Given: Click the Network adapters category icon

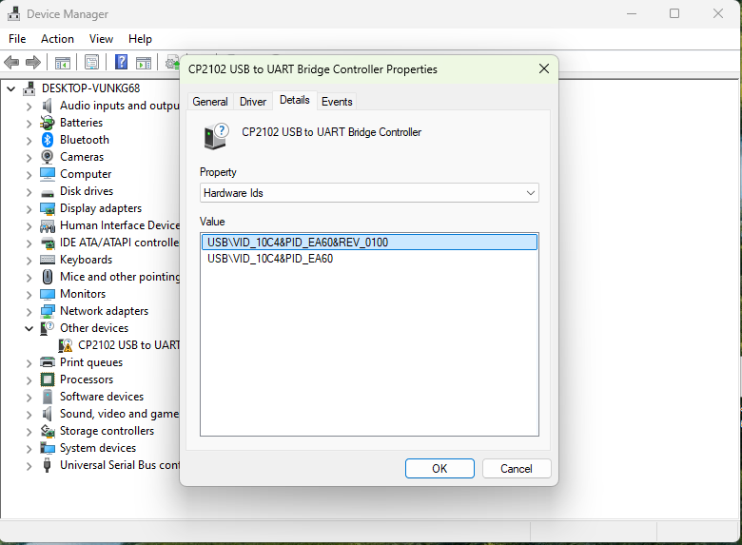Looking at the screenshot, I should click(x=48, y=311).
